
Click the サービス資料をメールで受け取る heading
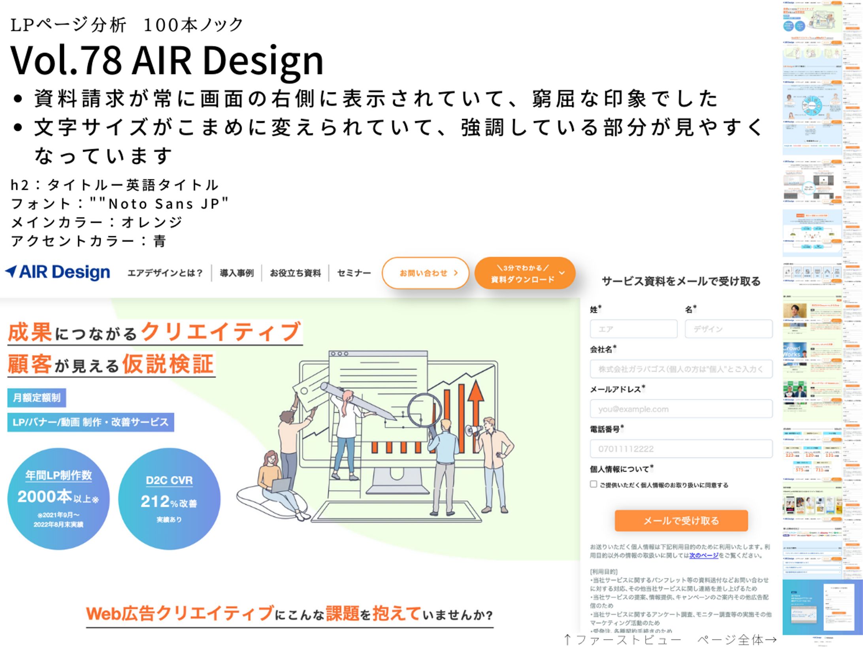pyautogui.click(x=681, y=281)
